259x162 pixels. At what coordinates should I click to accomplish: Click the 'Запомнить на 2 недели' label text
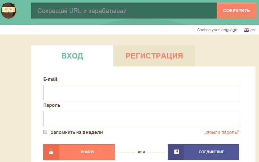(x=77, y=132)
